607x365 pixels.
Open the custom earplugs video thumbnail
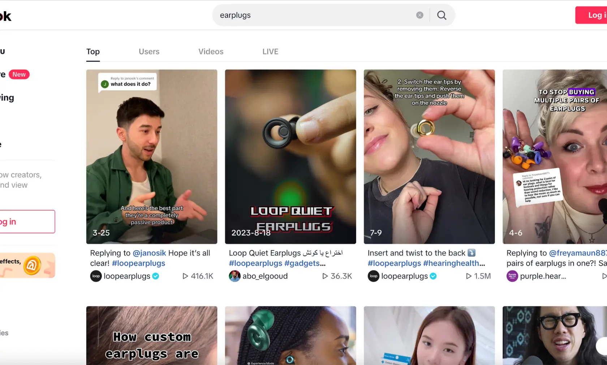pyautogui.click(x=152, y=335)
